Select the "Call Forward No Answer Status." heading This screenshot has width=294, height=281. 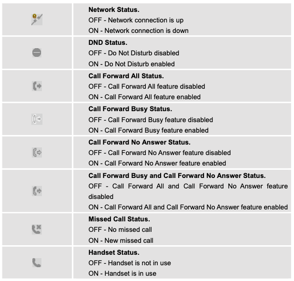(139, 142)
